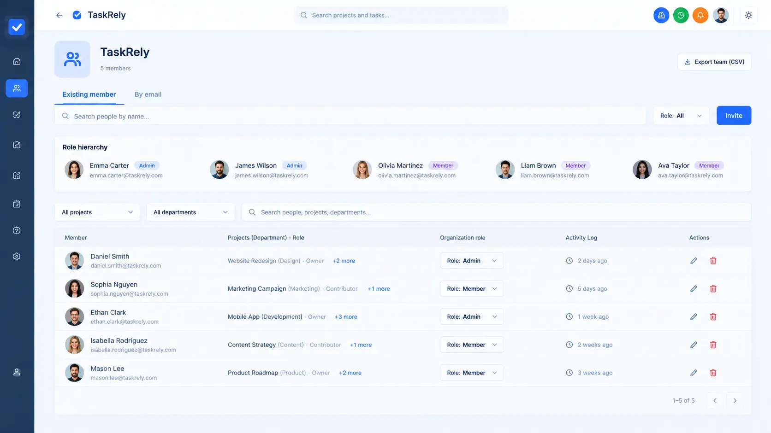Open the user avatar in top bar
The width and height of the screenshot is (771, 433).
[x=721, y=15]
